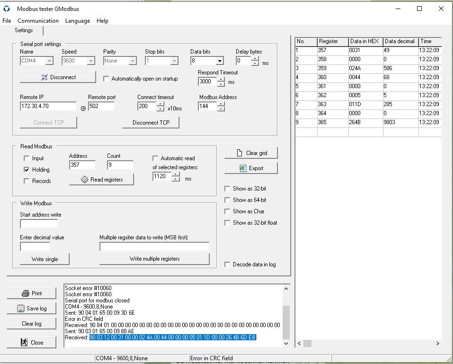The width and height of the screenshot is (453, 364).
Task: Click the Register column header
Action: click(333, 41)
